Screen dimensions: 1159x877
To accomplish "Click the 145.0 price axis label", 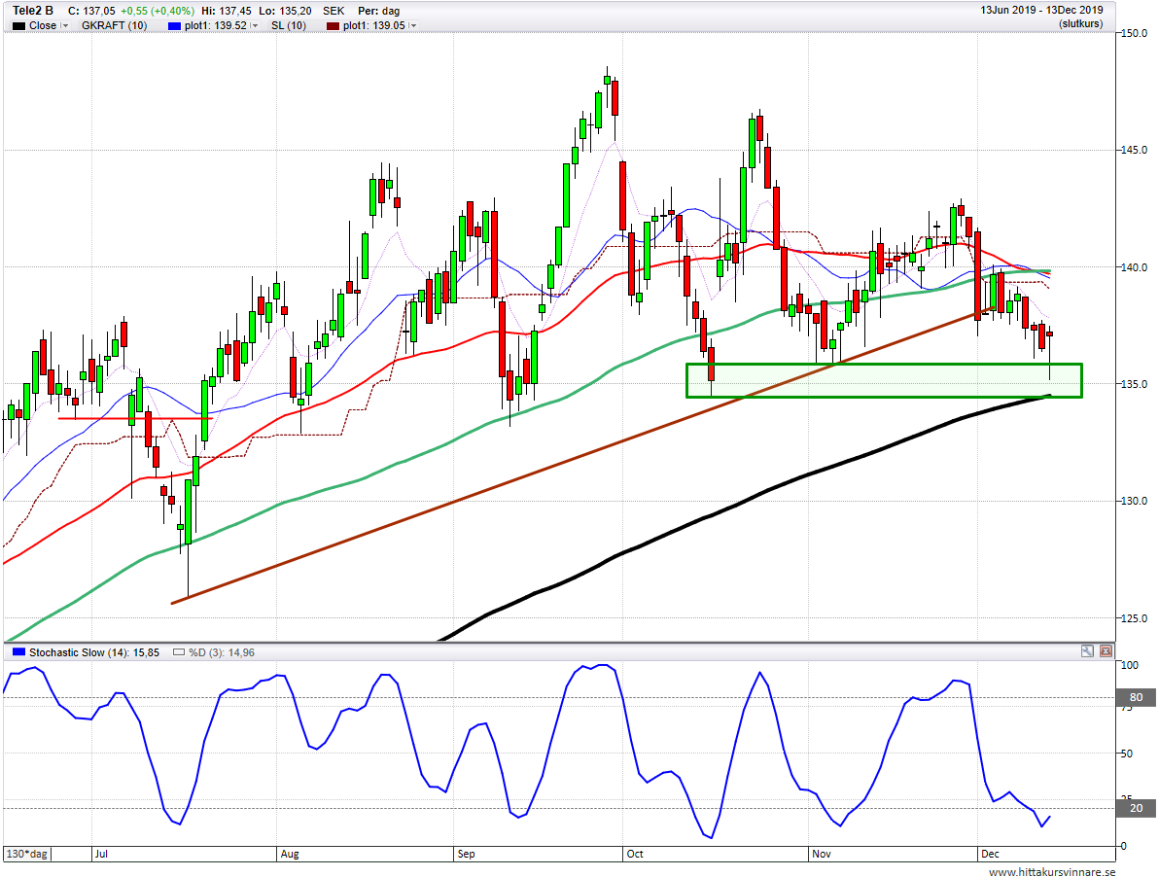I will click(1134, 150).
